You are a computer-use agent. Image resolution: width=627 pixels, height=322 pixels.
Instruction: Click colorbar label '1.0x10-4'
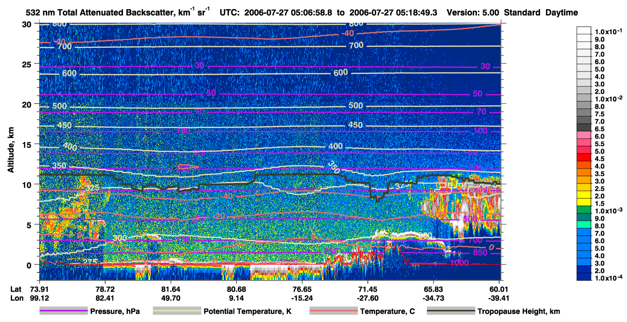pos(609,278)
